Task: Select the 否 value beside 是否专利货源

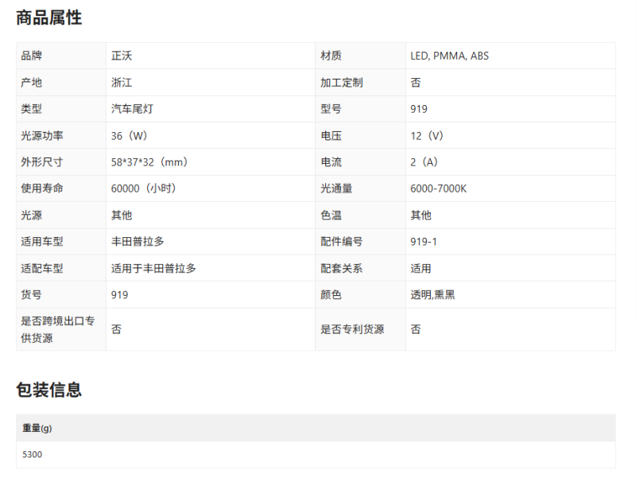Action: [415, 329]
